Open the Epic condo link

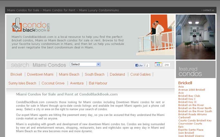coord(181,127)
